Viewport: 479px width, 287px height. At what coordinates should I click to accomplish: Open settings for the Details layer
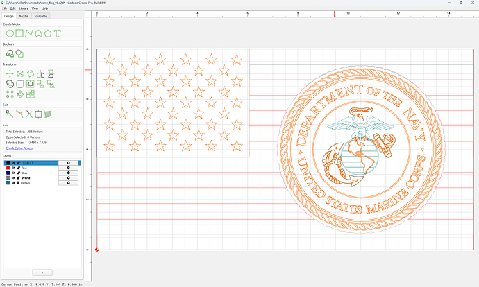pyautogui.click(x=68, y=183)
